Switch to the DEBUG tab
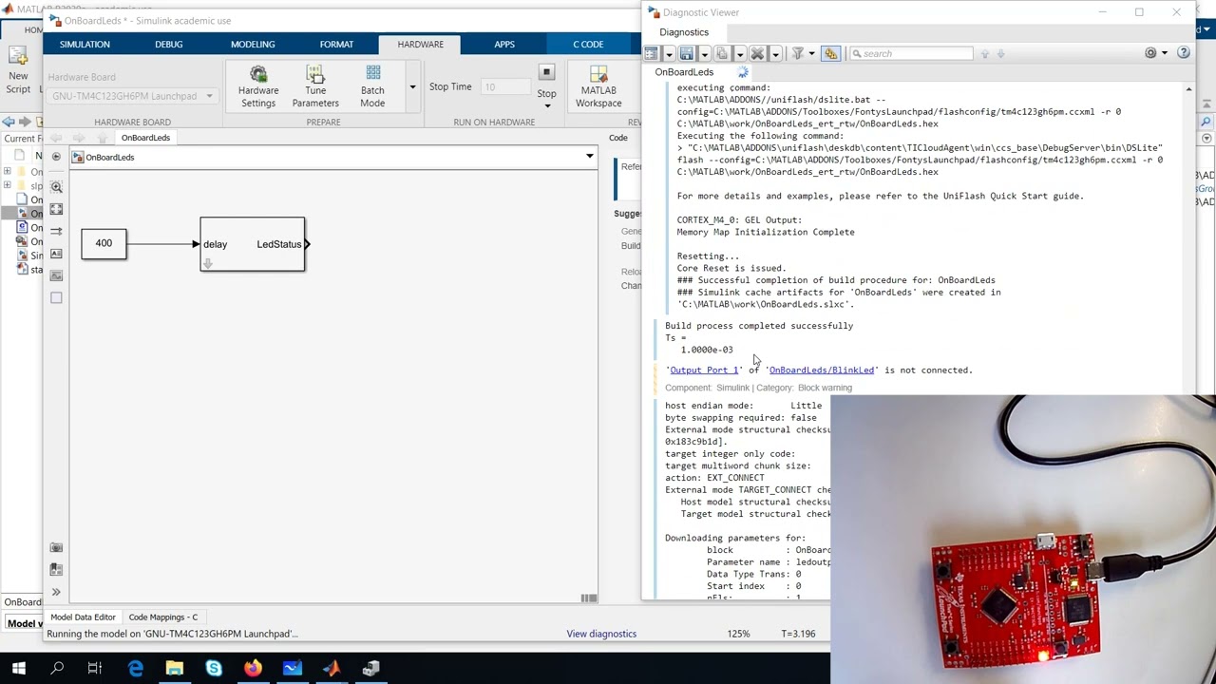The width and height of the screenshot is (1216, 684). pos(169,45)
